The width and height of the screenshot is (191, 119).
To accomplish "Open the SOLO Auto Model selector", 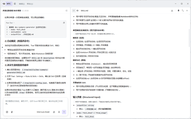I will pos(43,112).
